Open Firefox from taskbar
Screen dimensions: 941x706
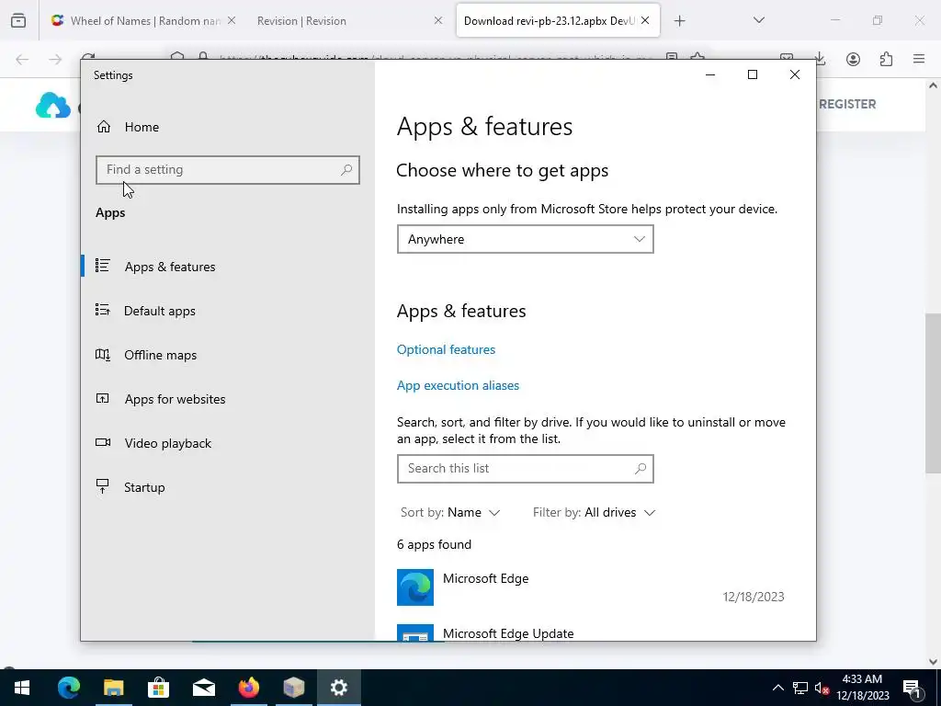(248, 688)
